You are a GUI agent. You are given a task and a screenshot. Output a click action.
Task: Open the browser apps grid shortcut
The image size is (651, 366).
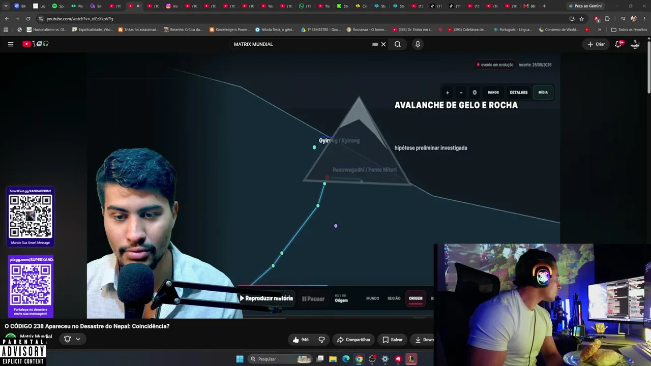6,29
